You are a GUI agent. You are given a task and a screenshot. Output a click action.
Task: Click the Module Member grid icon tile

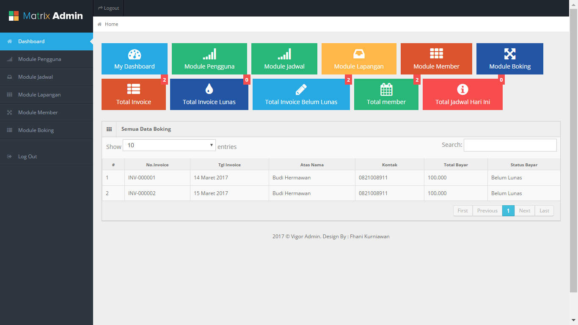(x=436, y=59)
